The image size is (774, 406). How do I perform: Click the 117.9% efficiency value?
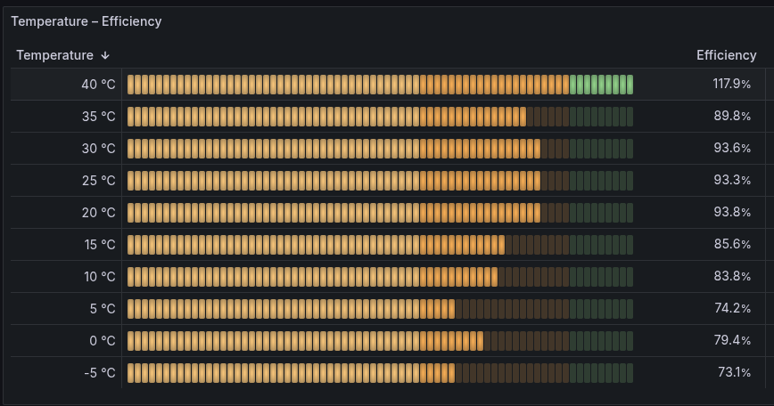tap(731, 85)
